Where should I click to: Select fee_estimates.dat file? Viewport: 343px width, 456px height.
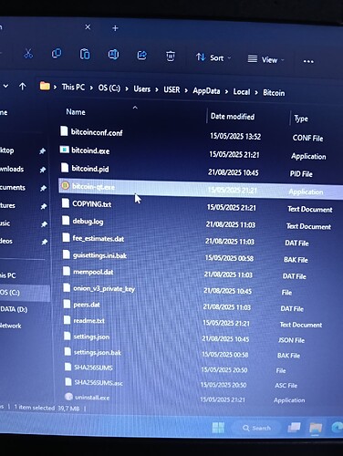99,239
